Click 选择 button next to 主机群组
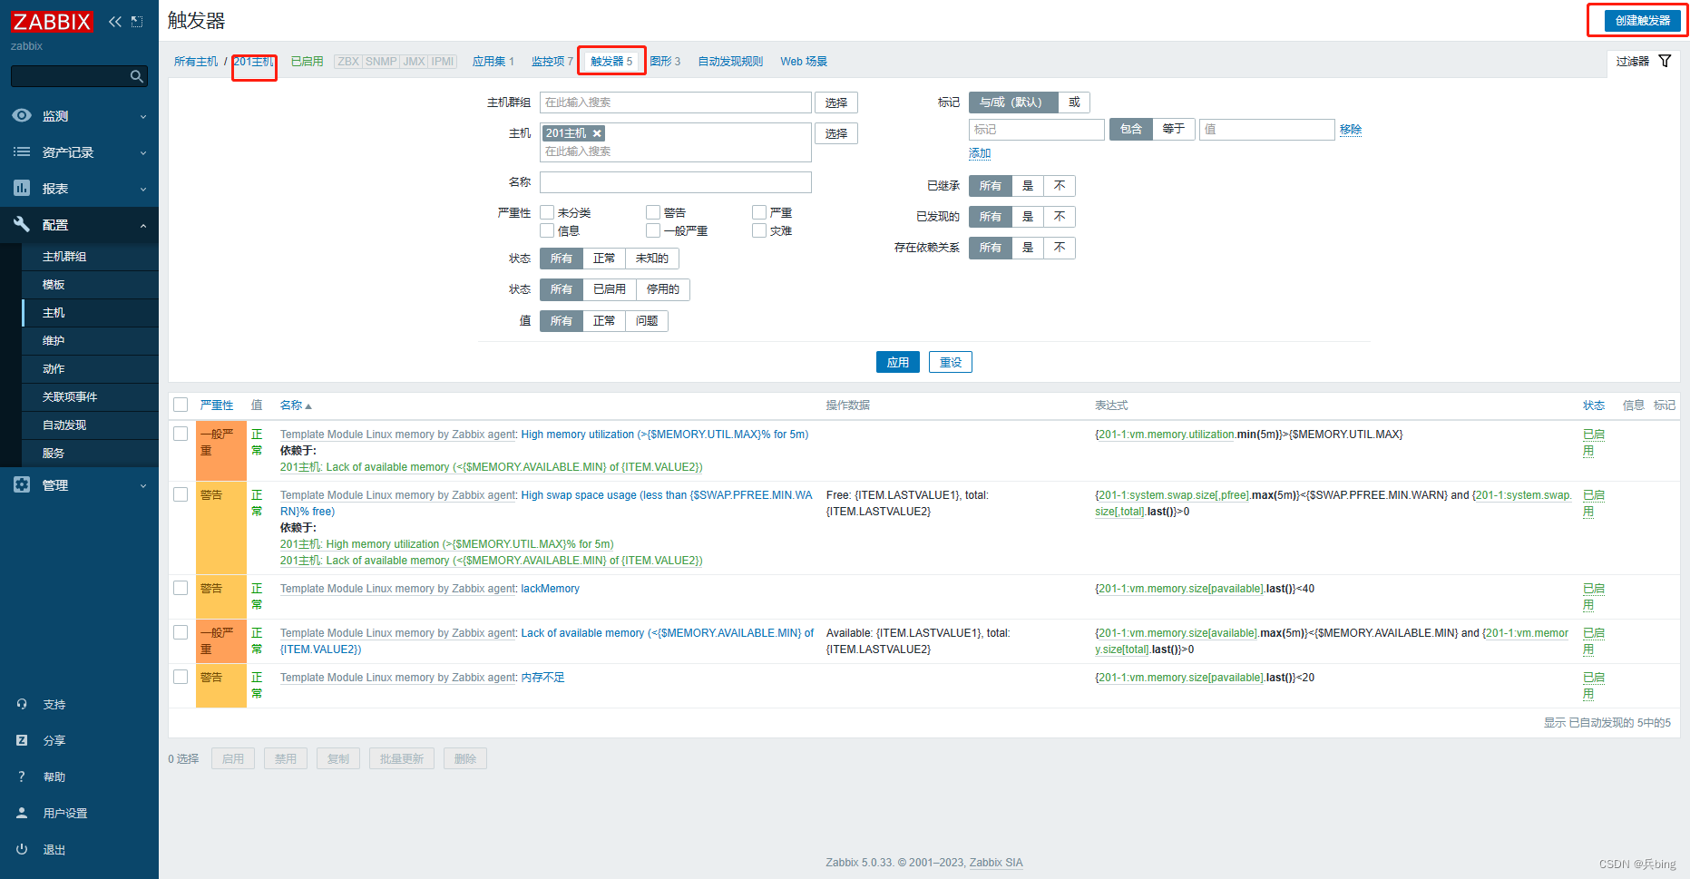 tap(836, 103)
